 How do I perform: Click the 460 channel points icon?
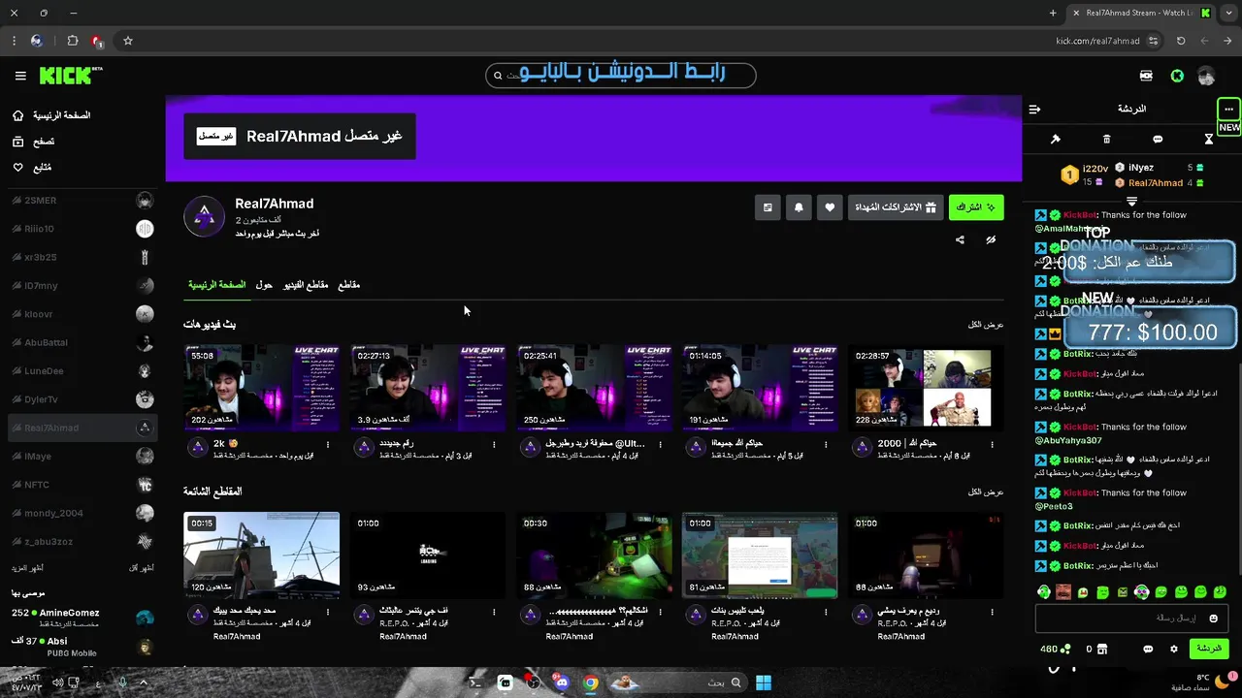tap(1065, 650)
